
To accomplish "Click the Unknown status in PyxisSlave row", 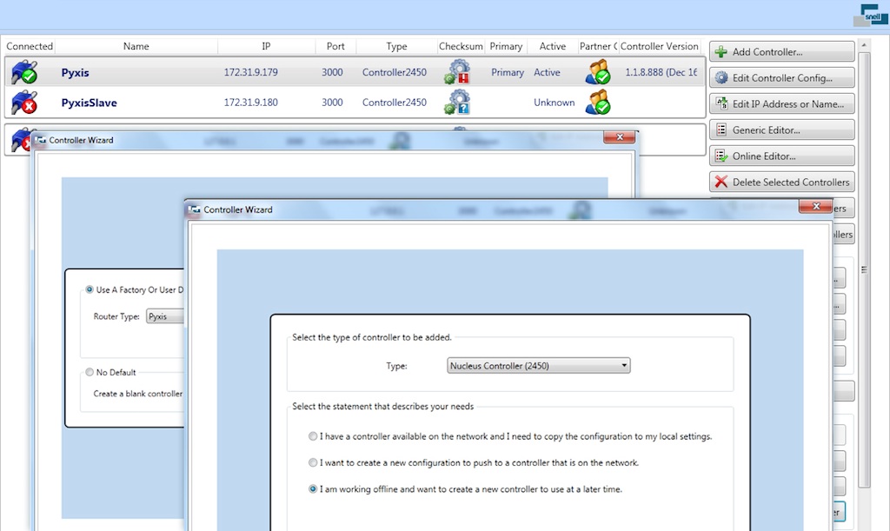I will click(554, 103).
